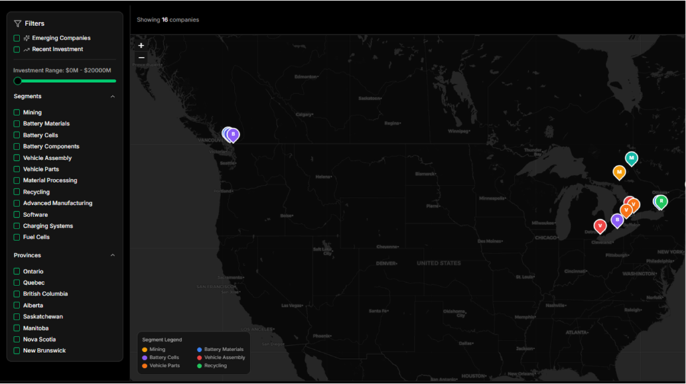This screenshot has width=686, height=384.
Task: Click the map zoom in plus button
Action: click(x=141, y=46)
